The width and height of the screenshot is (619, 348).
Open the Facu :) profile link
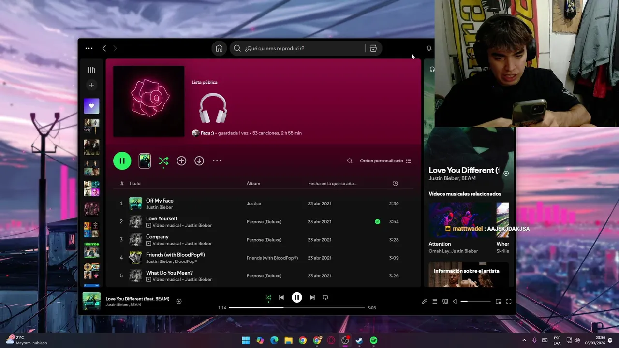point(207,133)
